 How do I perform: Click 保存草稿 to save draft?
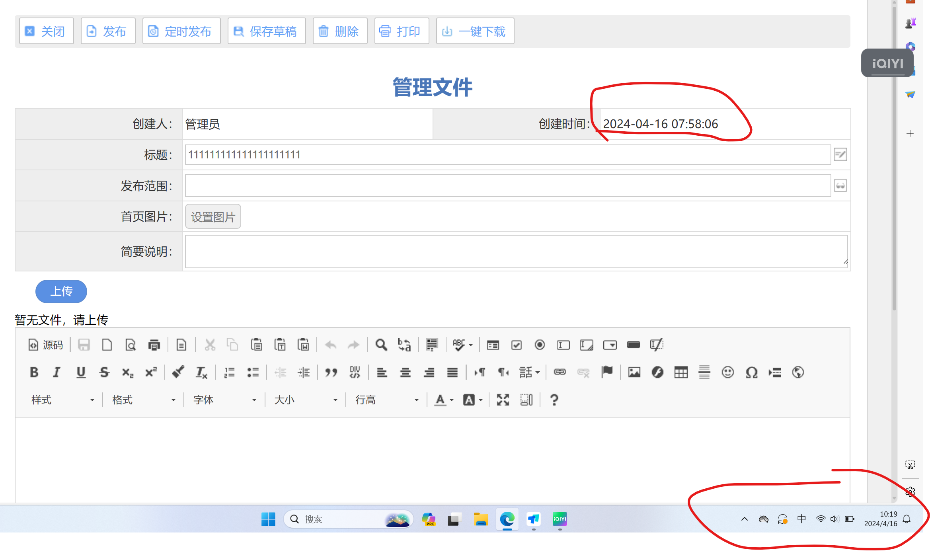267,31
